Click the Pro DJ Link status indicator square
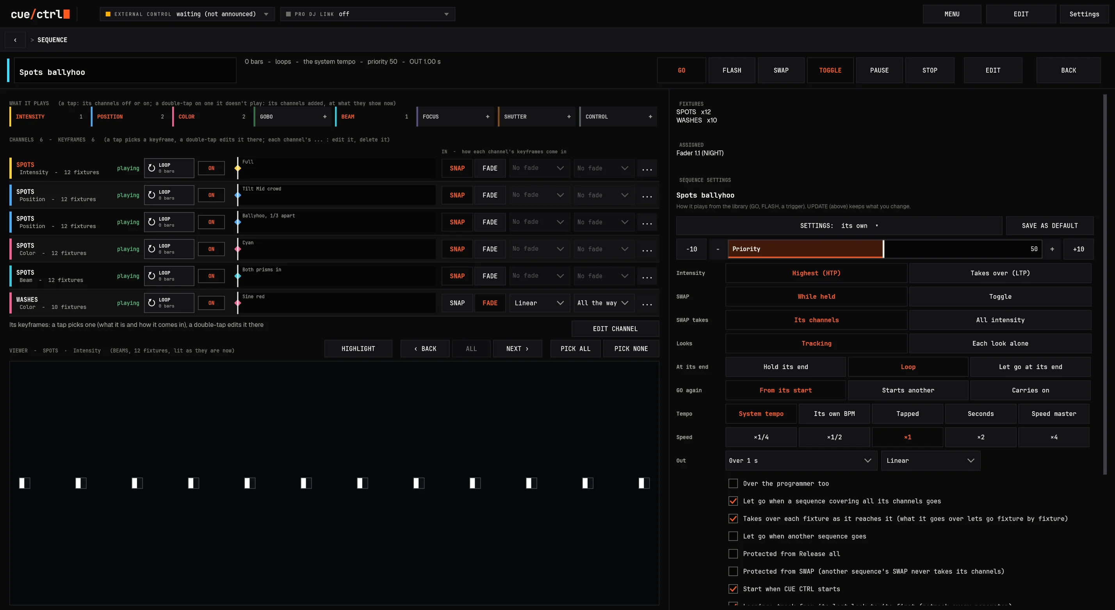1115x610 pixels. point(288,14)
